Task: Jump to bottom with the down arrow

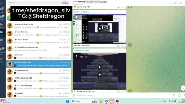Action: pos(183,88)
